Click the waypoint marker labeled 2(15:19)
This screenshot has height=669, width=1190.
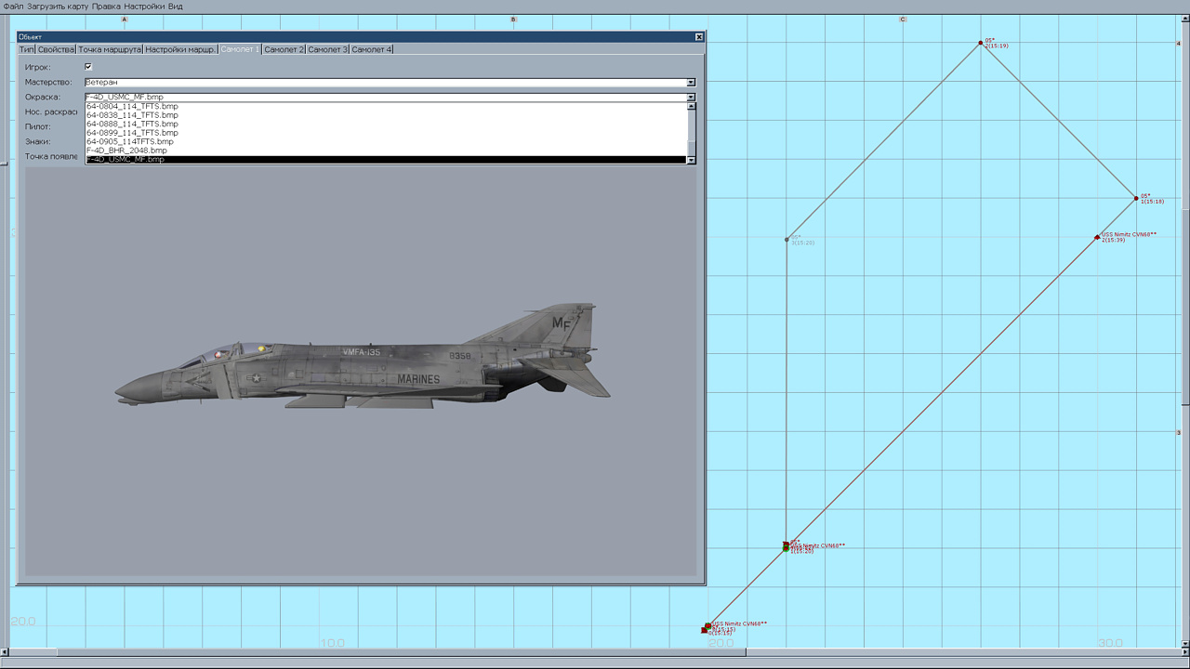click(981, 42)
